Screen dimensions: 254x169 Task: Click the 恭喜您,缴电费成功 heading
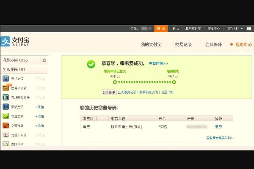[x=123, y=63]
